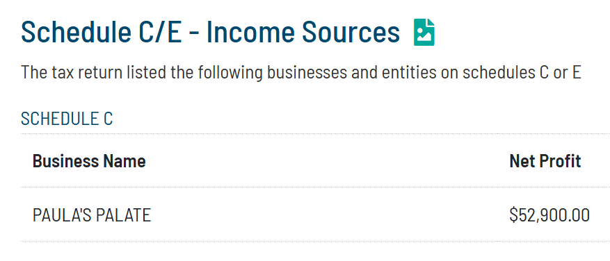The image size is (610, 261).
Task: Click the $52,900.00 net profit value
Action: (x=549, y=215)
